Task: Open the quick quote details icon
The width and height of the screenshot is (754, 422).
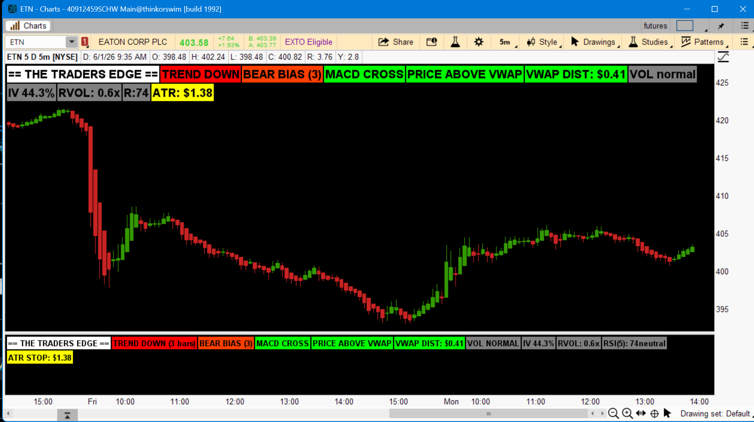Action: 432,42
